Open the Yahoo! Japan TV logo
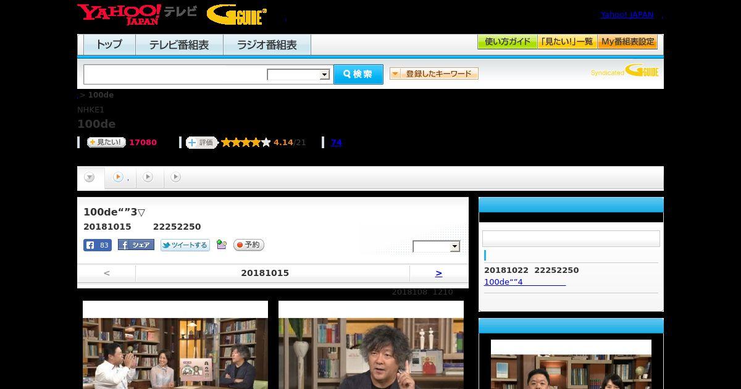Image resolution: width=741 pixels, height=389 pixels. click(137, 14)
